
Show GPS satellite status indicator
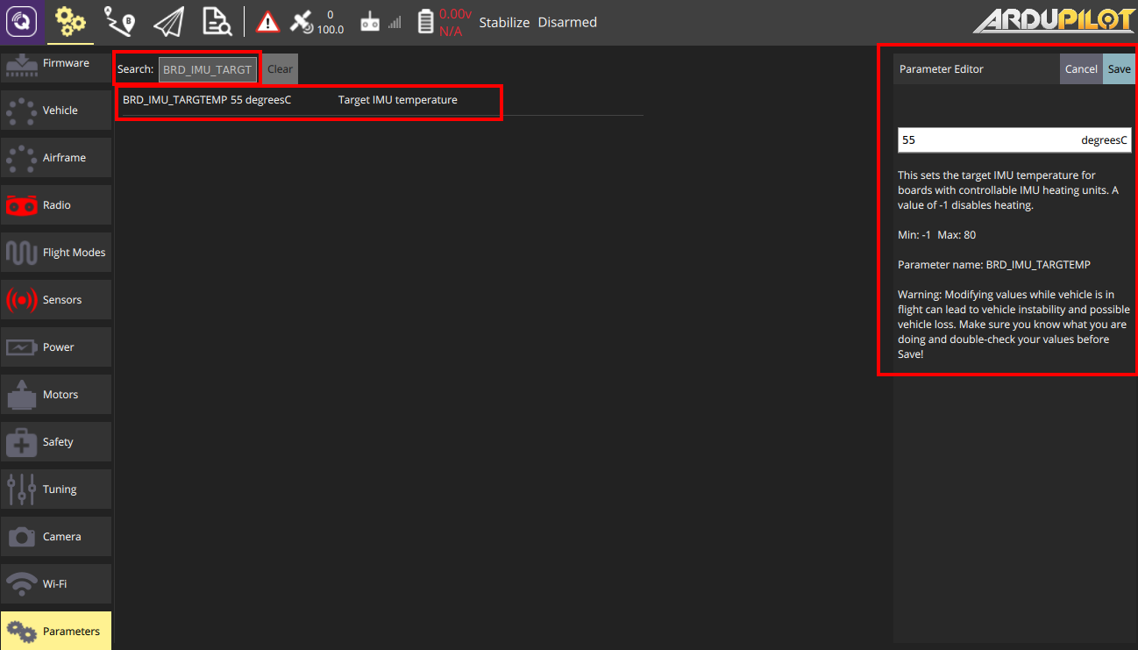tap(317, 22)
